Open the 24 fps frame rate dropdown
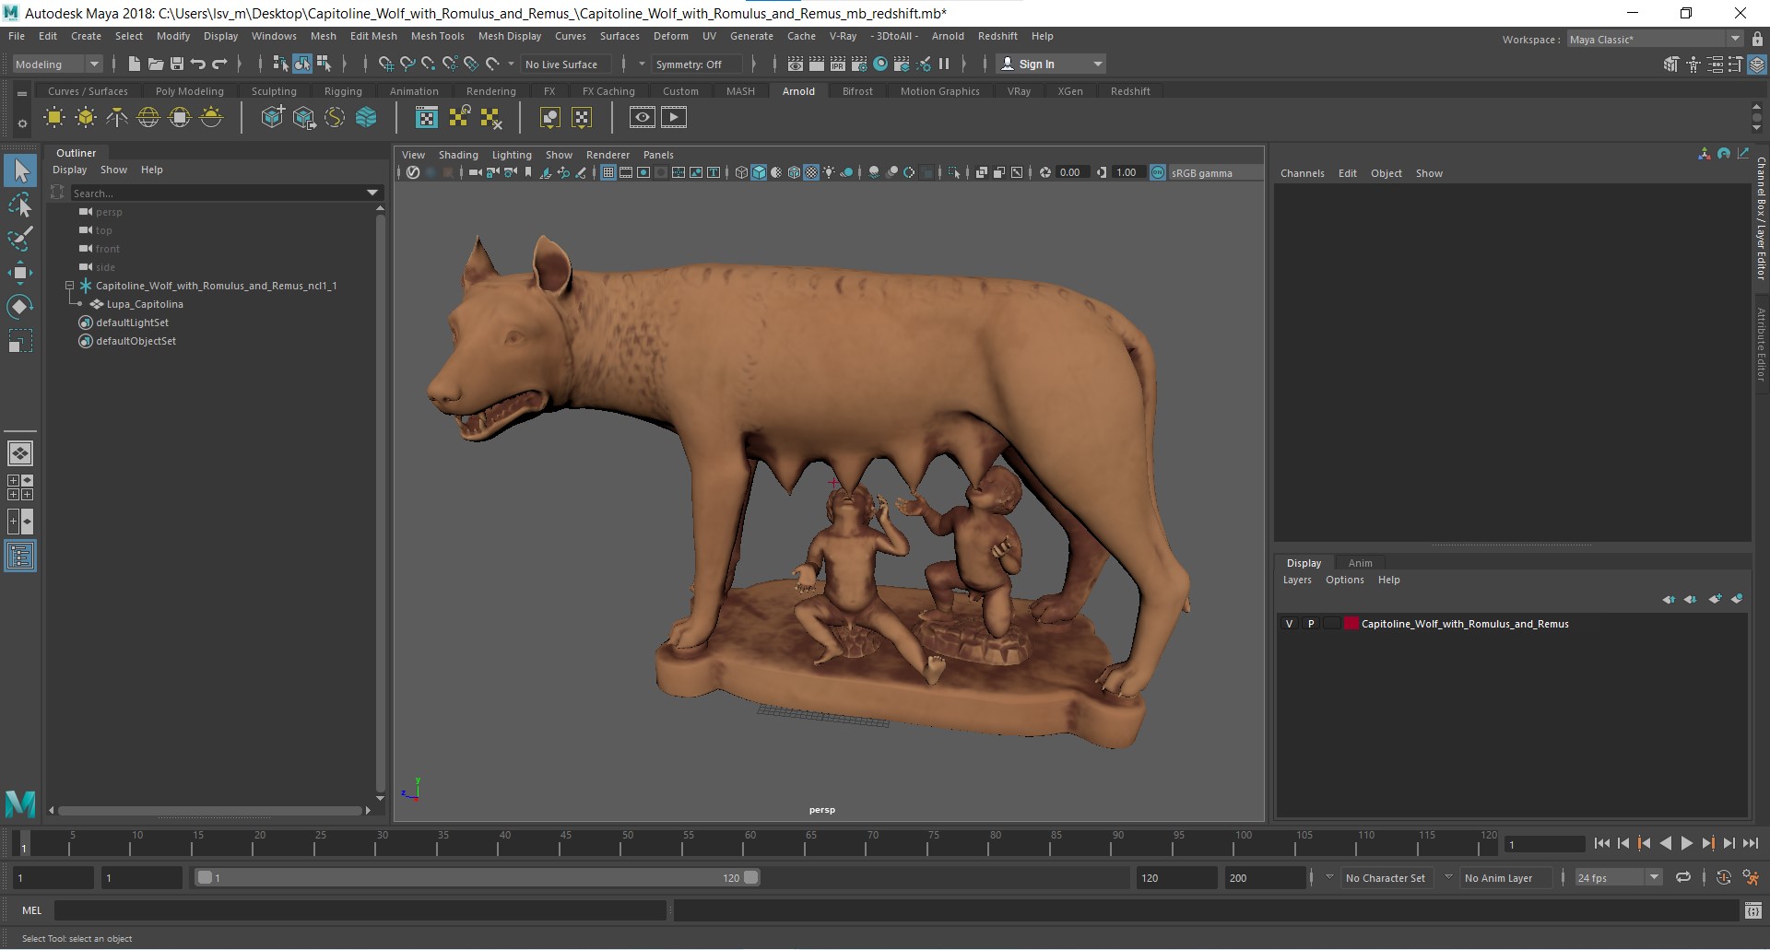Screen dimensions: 1770x950 1618,877
